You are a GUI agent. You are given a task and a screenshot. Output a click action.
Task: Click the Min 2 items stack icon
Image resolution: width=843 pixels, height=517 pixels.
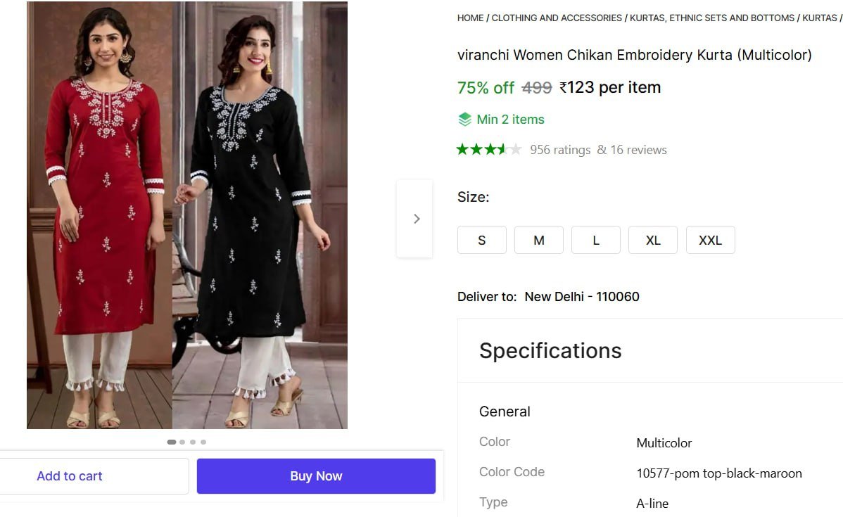(464, 120)
